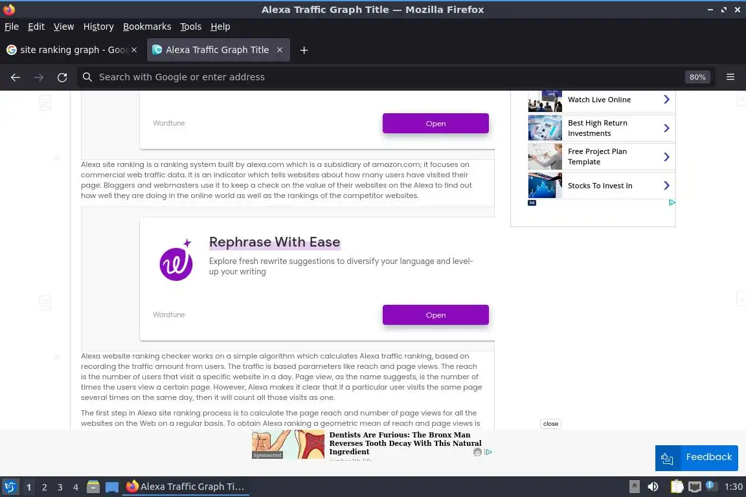Switch to workspace 3 on taskbar
Image resolution: width=746 pixels, height=497 pixels.
pos(60,487)
